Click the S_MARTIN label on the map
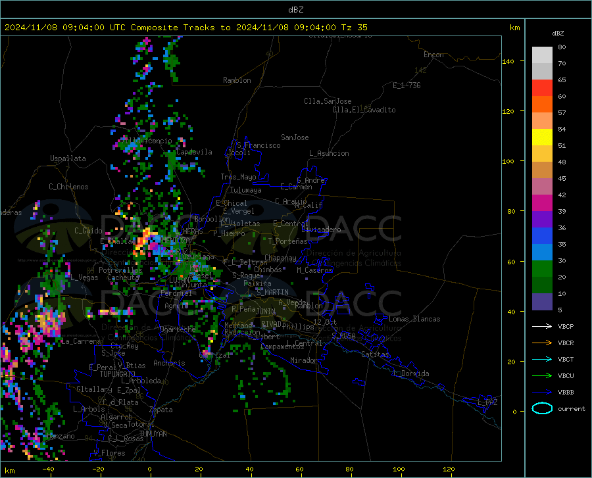Viewport: 592px width, 478px height. coord(272,293)
